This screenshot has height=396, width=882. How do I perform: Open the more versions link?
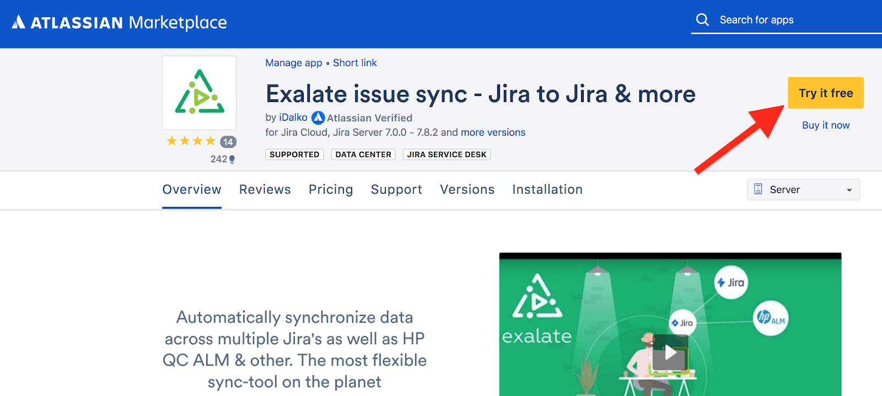point(493,132)
